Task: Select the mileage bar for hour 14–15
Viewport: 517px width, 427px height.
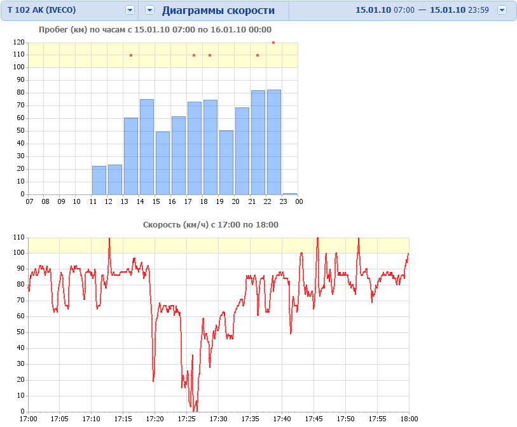Action: tap(147, 147)
